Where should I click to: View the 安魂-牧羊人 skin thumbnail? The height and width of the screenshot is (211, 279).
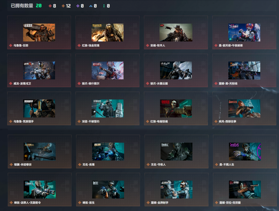(176, 32)
